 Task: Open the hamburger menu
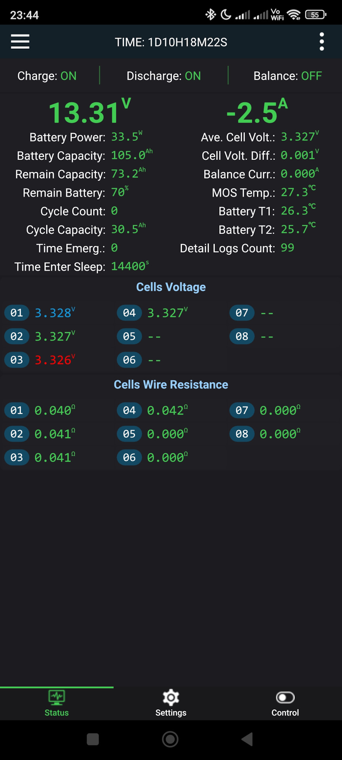[20, 42]
